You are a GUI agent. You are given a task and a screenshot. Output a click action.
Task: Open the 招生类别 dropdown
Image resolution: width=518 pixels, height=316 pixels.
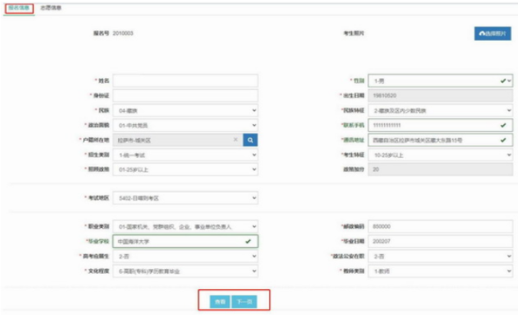coord(185,154)
